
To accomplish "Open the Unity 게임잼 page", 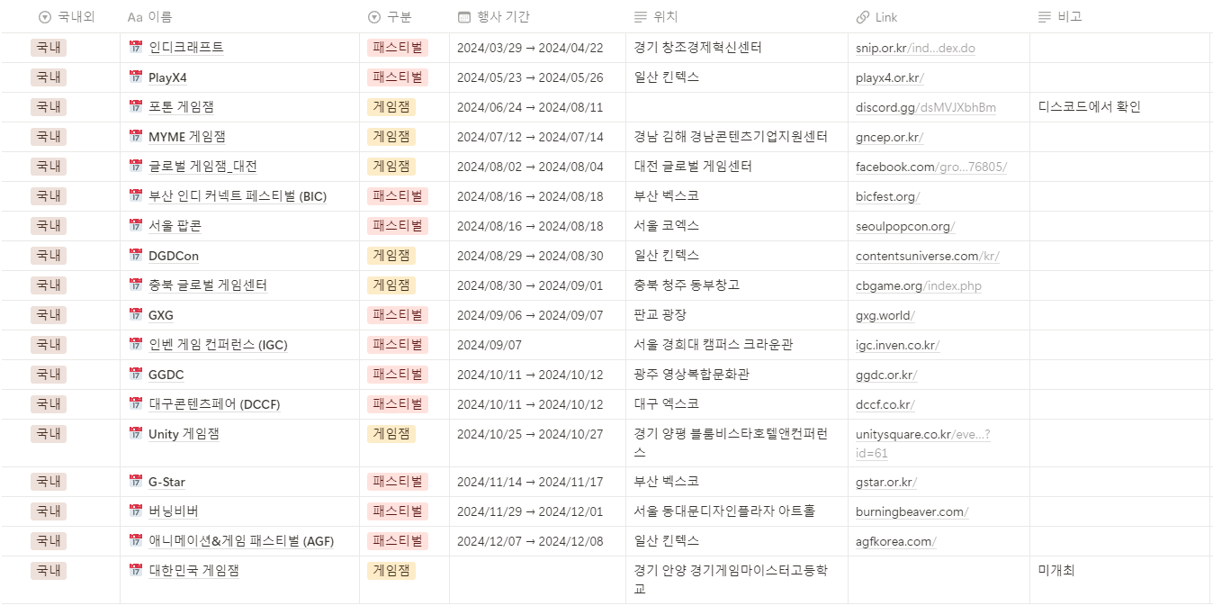I will point(184,434).
